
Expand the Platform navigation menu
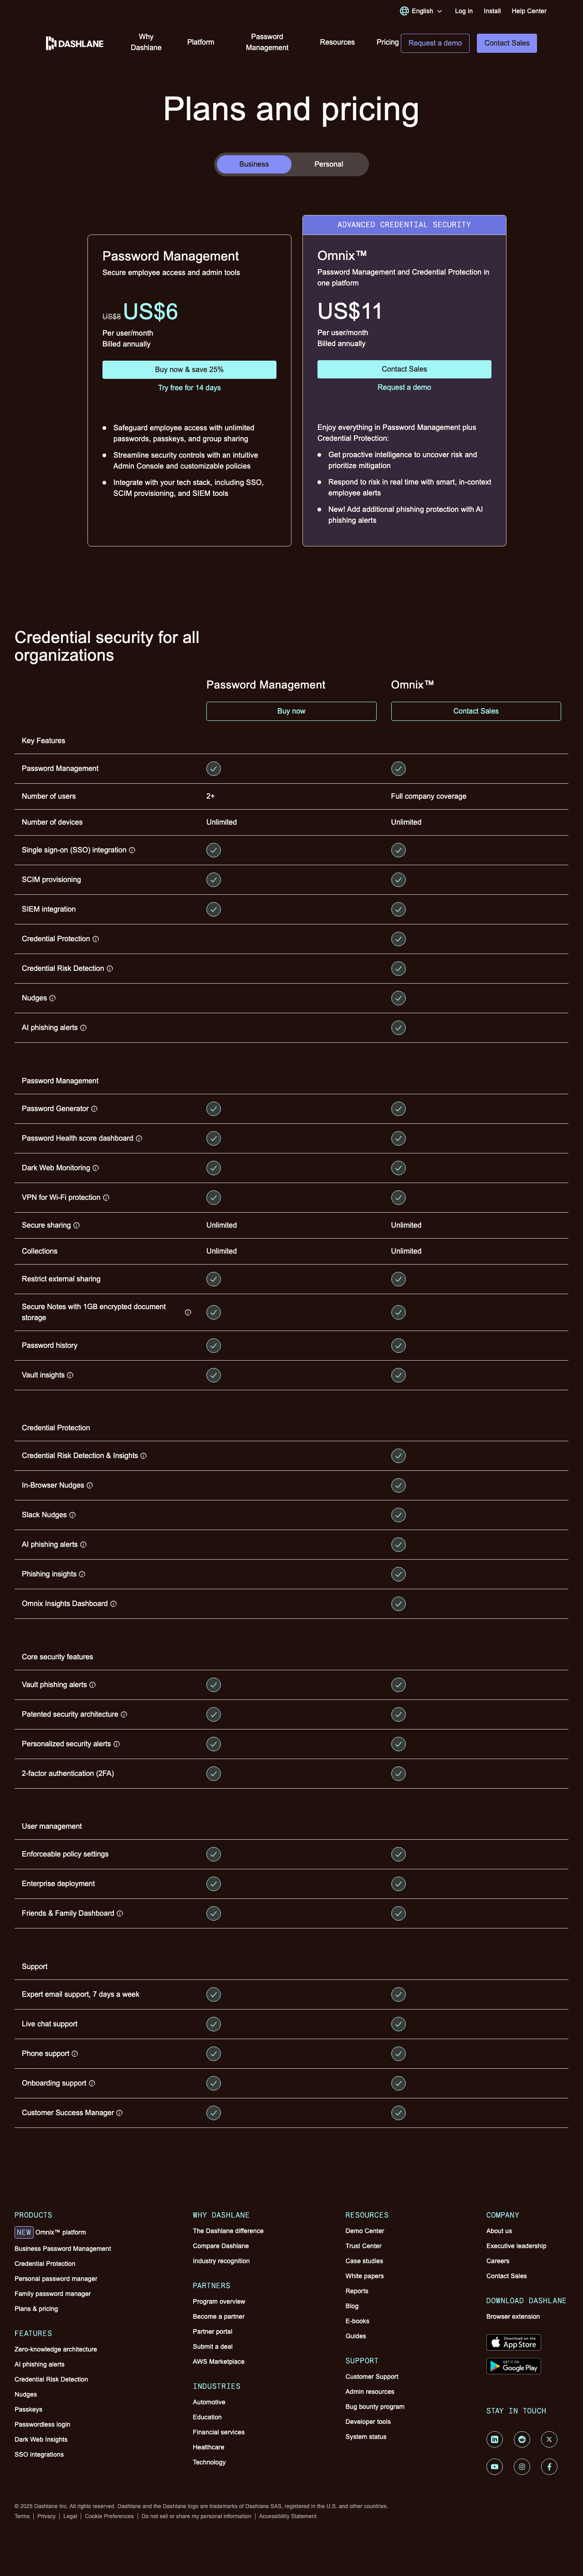(x=200, y=42)
